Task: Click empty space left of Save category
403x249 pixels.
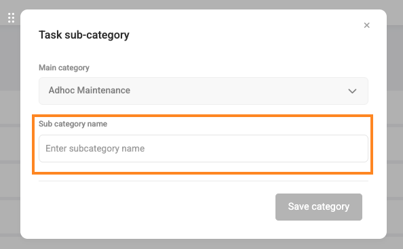Action: pos(154,207)
